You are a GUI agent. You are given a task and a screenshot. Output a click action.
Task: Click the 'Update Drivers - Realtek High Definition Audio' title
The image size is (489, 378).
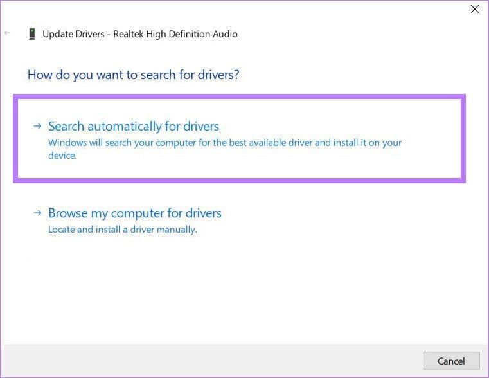point(139,34)
